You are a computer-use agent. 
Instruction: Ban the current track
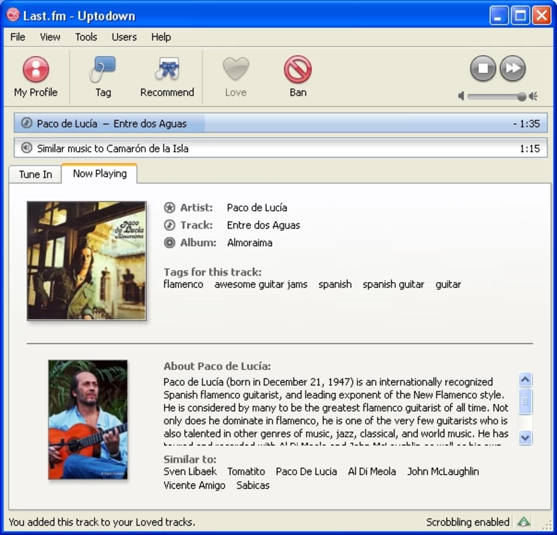pyautogui.click(x=298, y=77)
